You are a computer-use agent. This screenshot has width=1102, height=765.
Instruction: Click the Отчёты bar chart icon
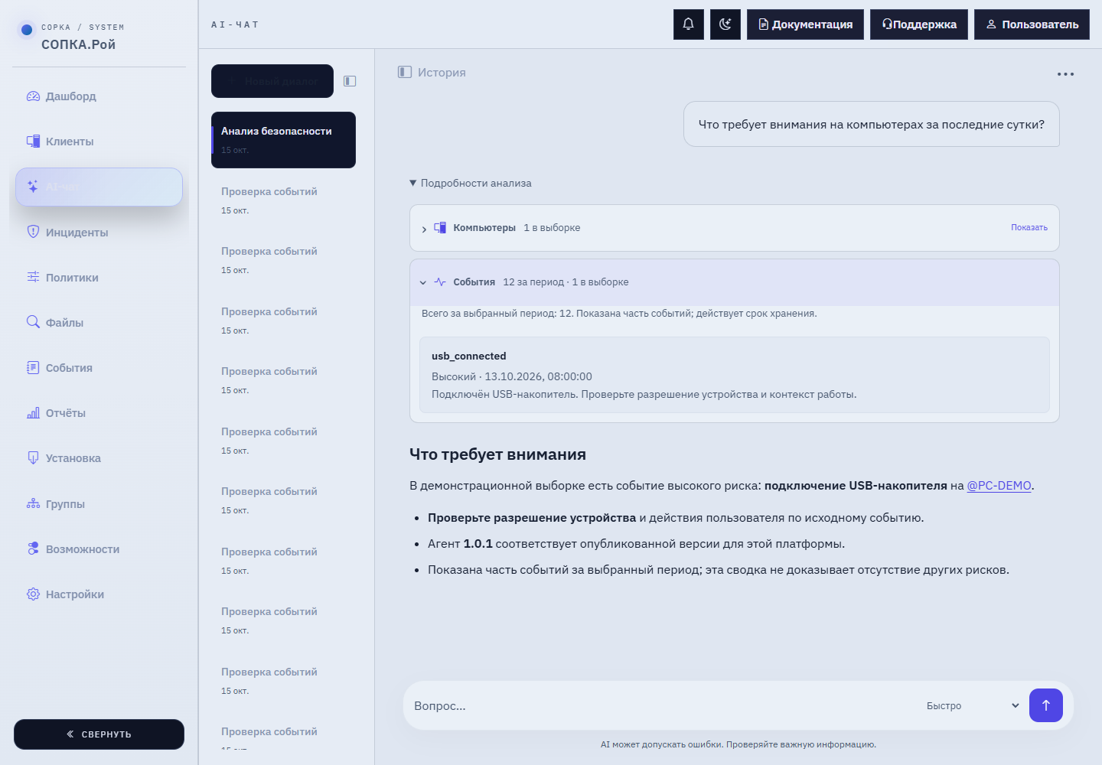tap(33, 412)
